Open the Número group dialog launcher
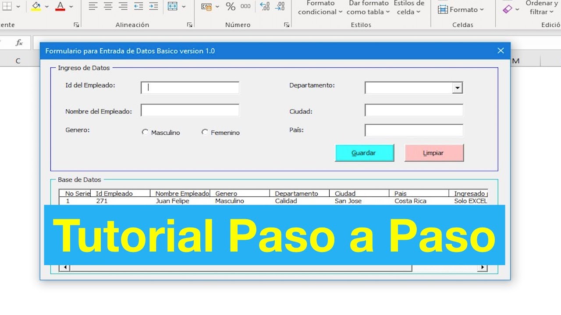 (x=287, y=25)
